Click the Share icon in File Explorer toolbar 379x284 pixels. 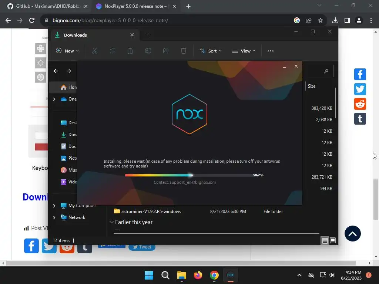tap(165, 51)
